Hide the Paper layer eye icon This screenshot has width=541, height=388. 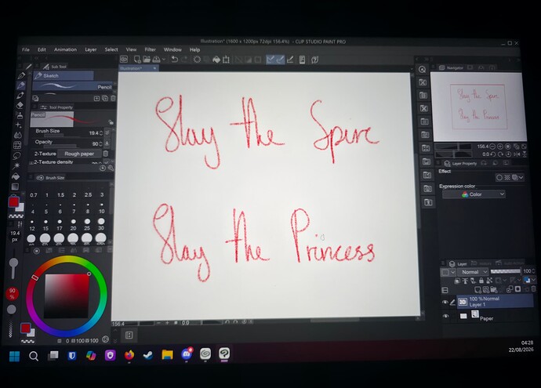(446, 316)
